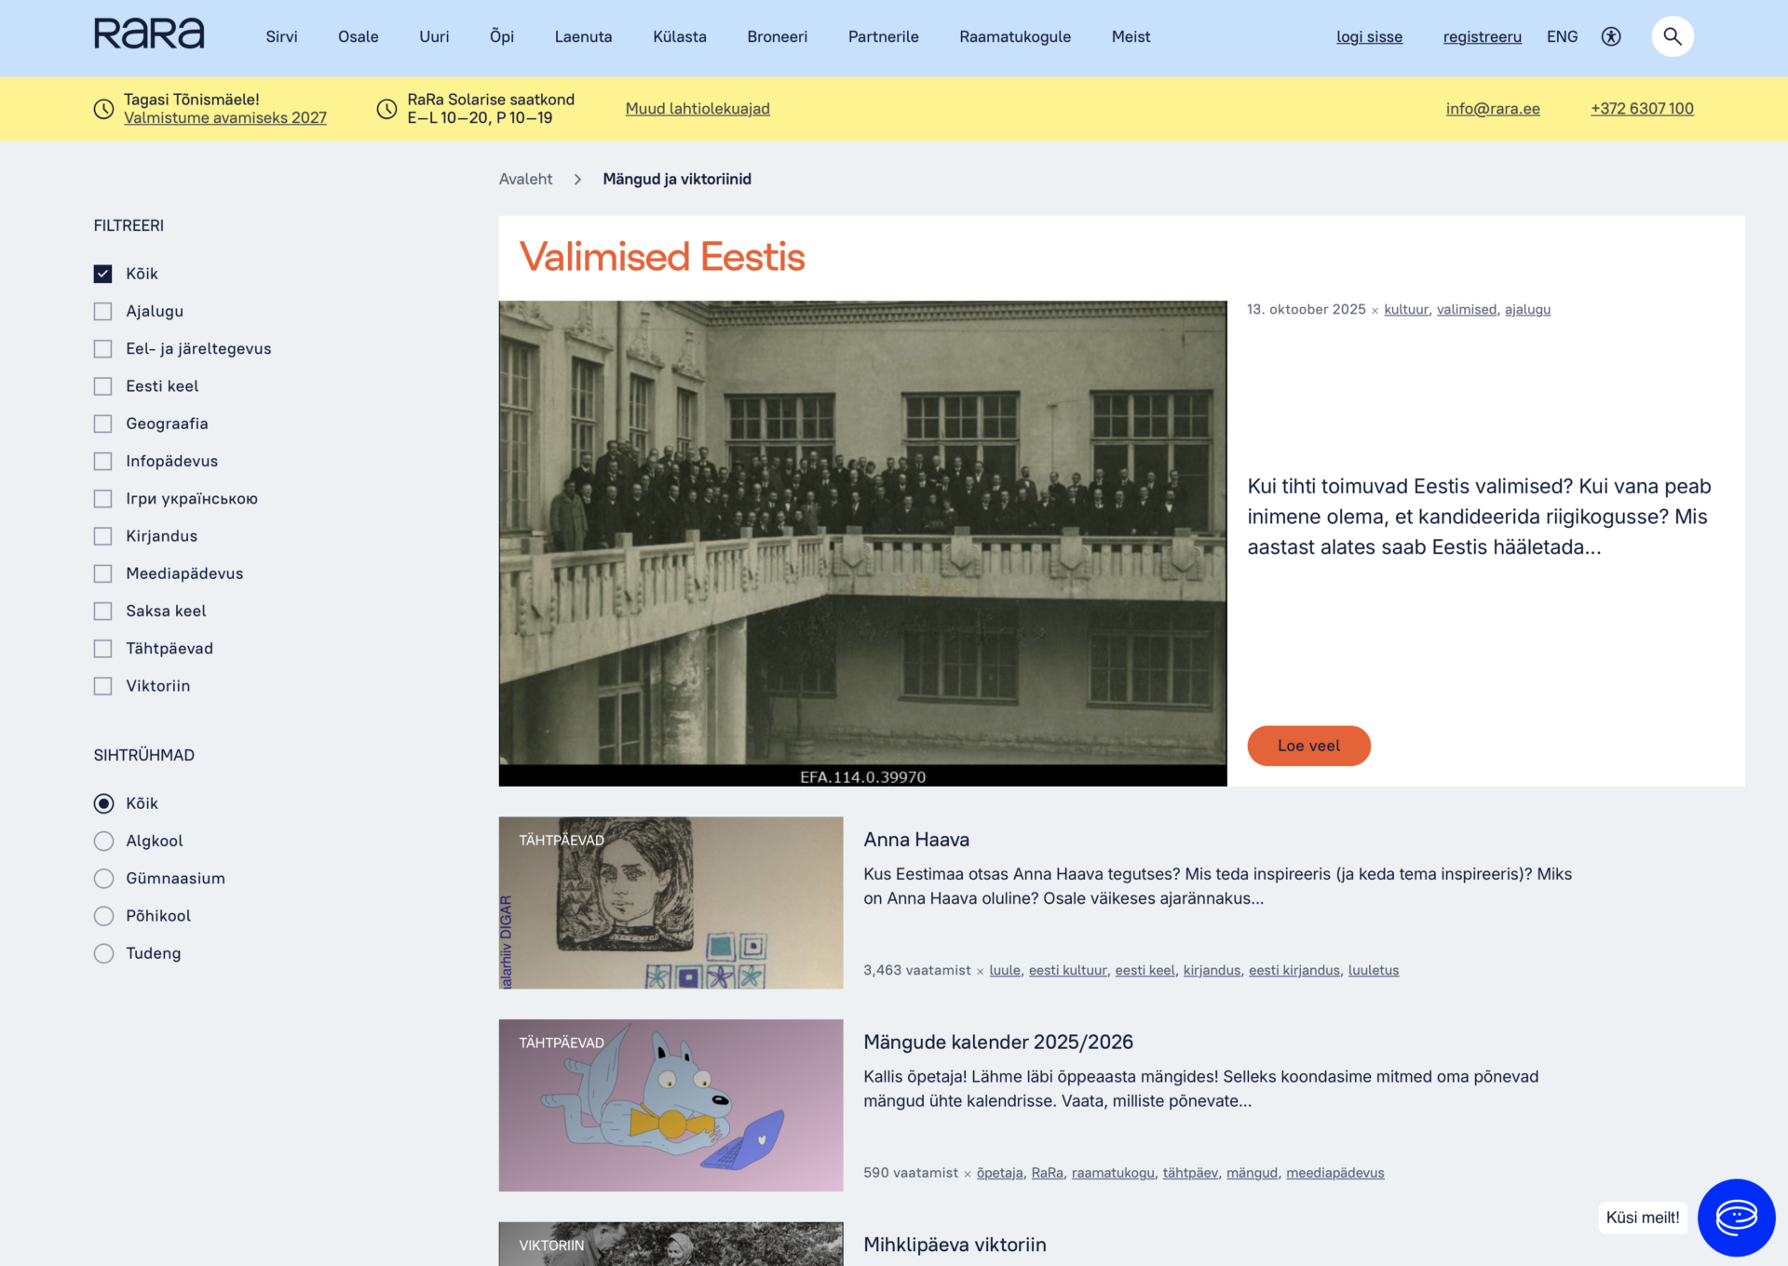
Task: Click the RaRa logo
Action: pyautogui.click(x=149, y=34)
